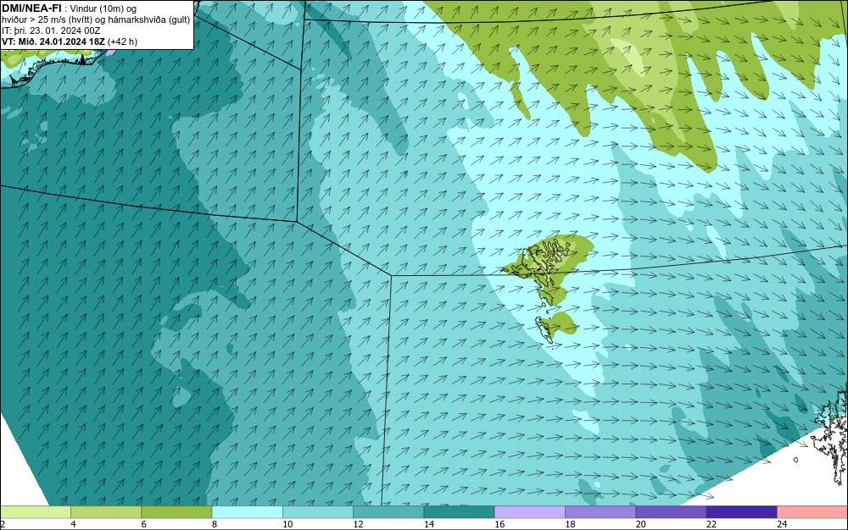Click the scale value '12'

(358, 524)
